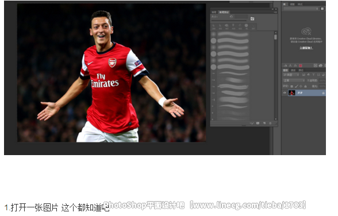Toggle visibility eye of the background layer
The height and width of the screenshot is (216, 338).
[x=285, y=93]
